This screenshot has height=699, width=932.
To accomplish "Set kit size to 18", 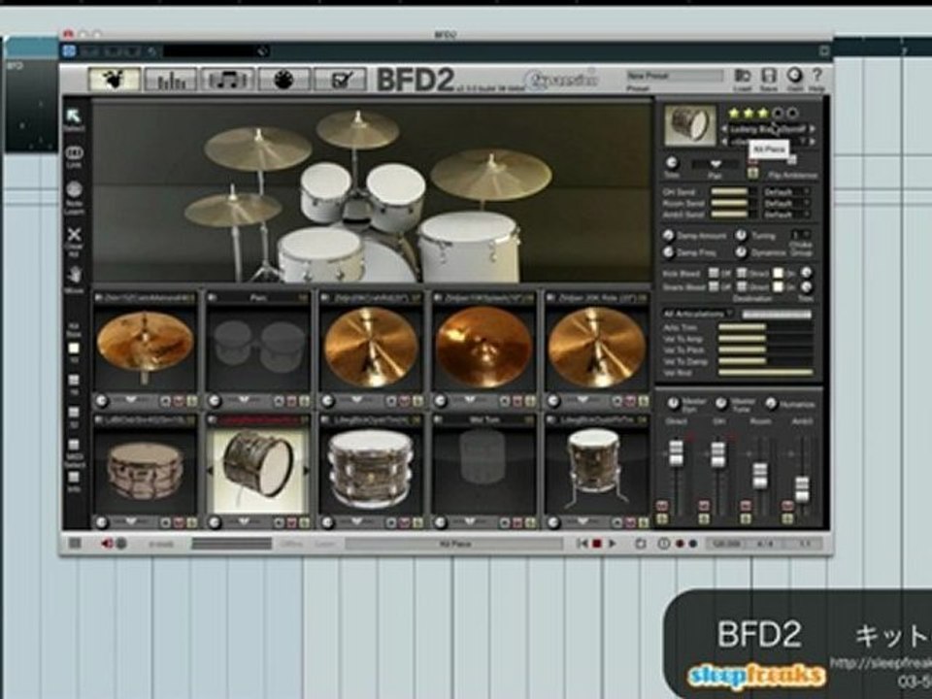I will (74, 380).
